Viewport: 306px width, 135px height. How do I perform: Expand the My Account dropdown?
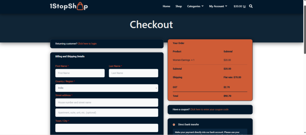click(x=218, y=6)
